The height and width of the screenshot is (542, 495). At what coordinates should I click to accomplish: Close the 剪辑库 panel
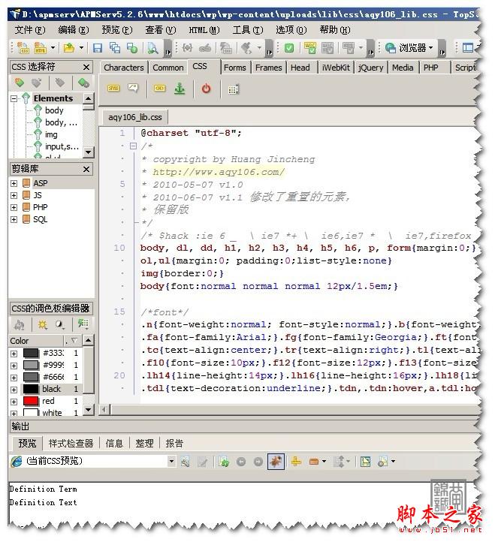86,169
